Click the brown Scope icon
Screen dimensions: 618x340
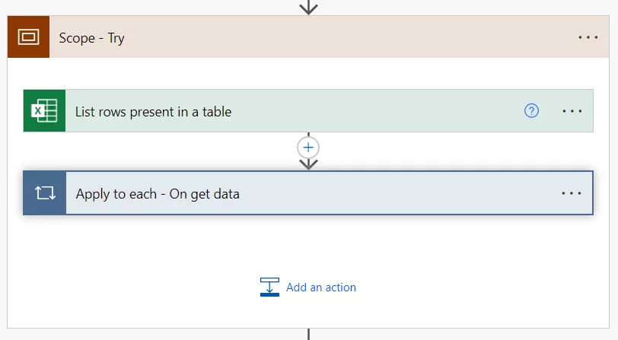(x=28, y=37)
